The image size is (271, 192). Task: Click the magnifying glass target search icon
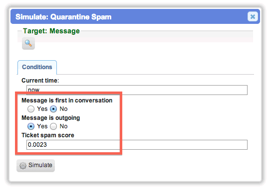(28, 43)
